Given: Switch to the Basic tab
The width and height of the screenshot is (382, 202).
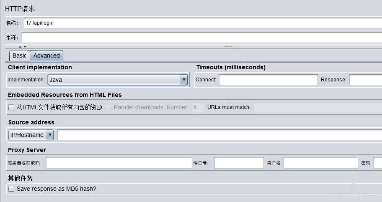Looking at the screenshot, I should click(19, 56).
